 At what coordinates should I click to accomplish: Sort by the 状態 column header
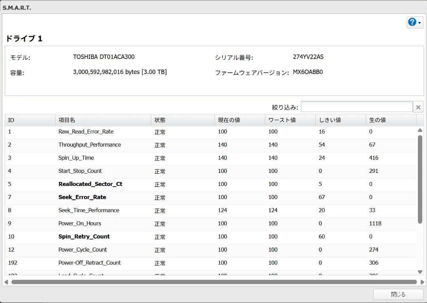(x=160, y=119)
